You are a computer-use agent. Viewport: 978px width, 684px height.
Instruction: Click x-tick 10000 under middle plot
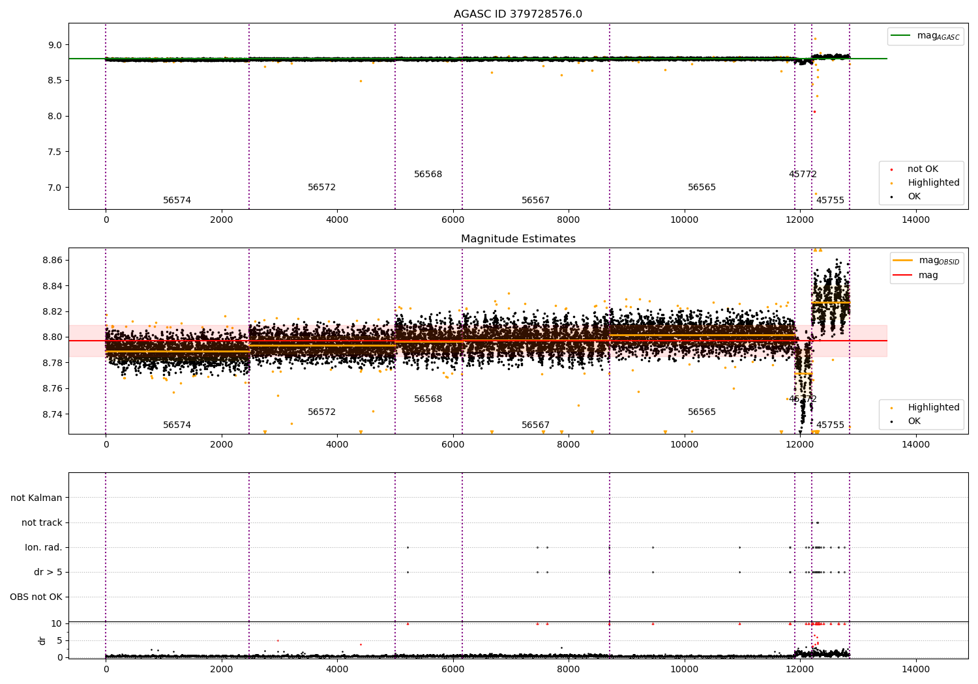coord(684,444)
